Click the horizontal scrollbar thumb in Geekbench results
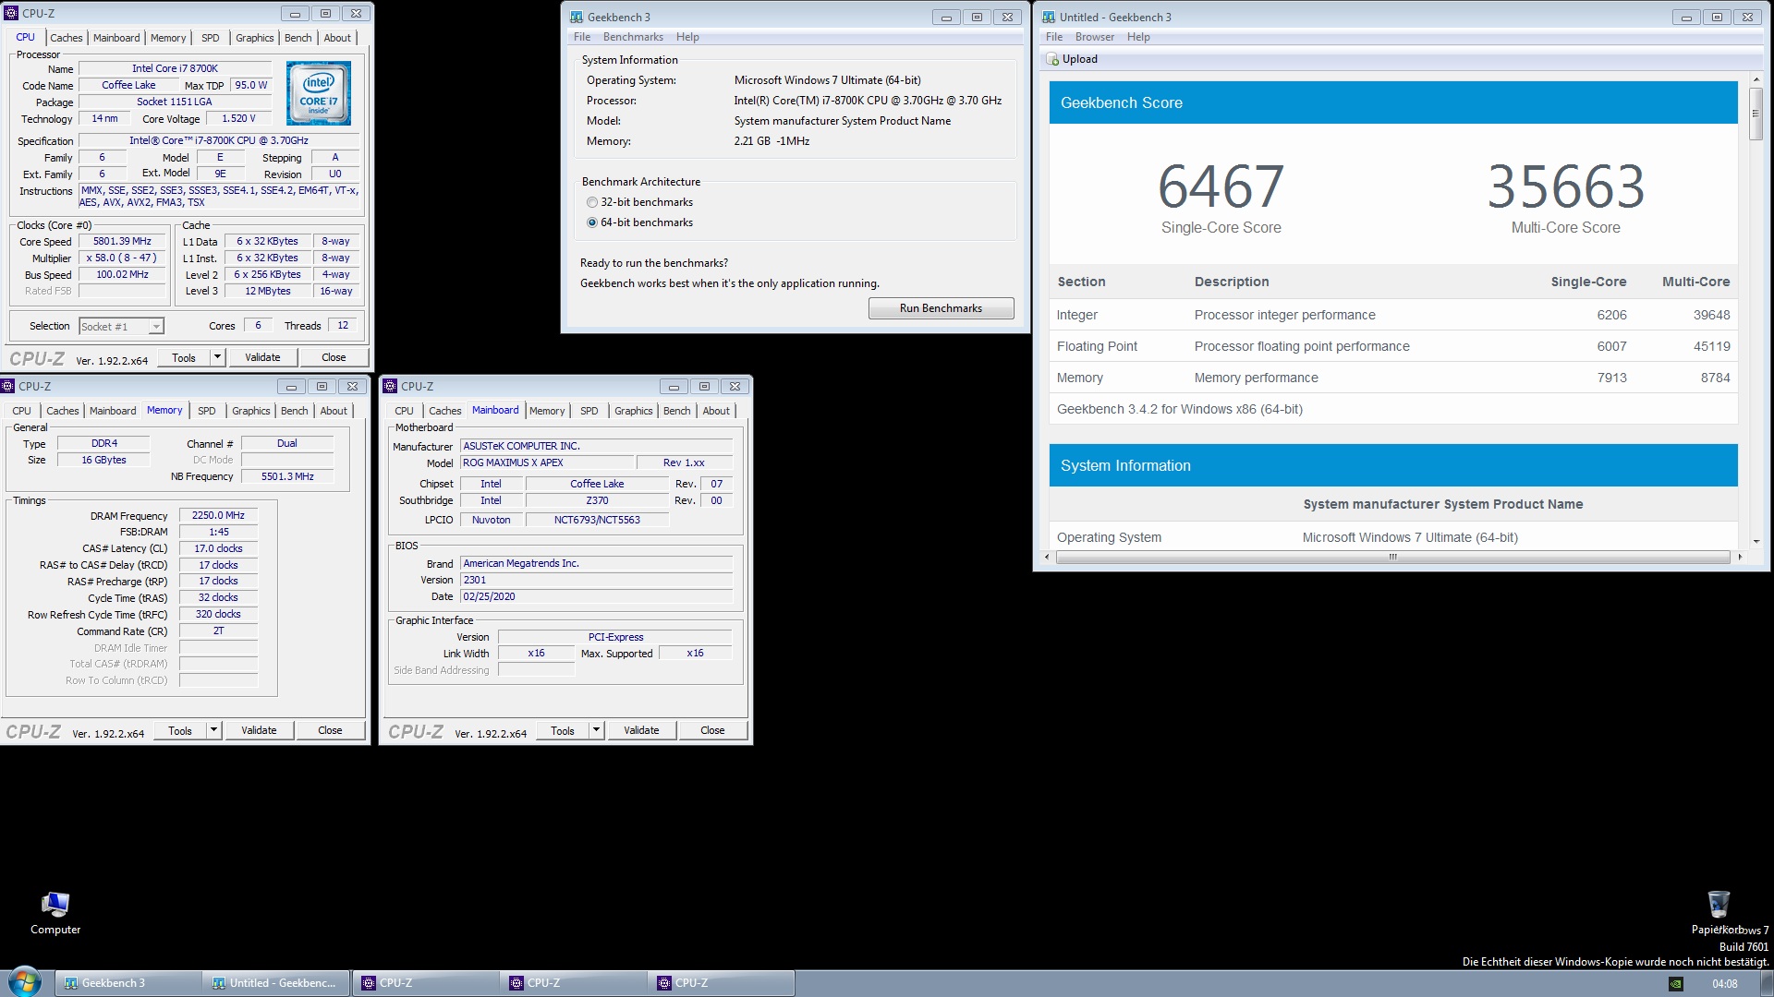 pyautogui.click(x=1392, y=557)
